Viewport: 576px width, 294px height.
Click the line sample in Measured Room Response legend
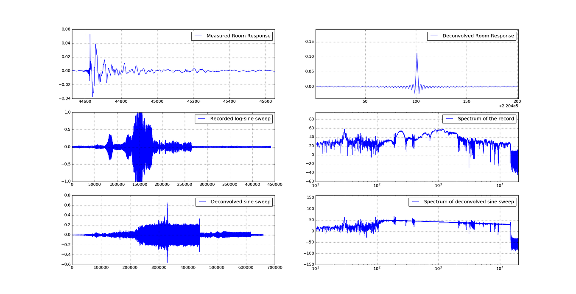[198, 36]
